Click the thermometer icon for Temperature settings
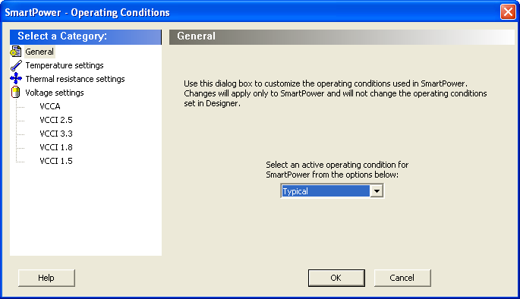This screenshot has width=520, height=299. [16, 65]
